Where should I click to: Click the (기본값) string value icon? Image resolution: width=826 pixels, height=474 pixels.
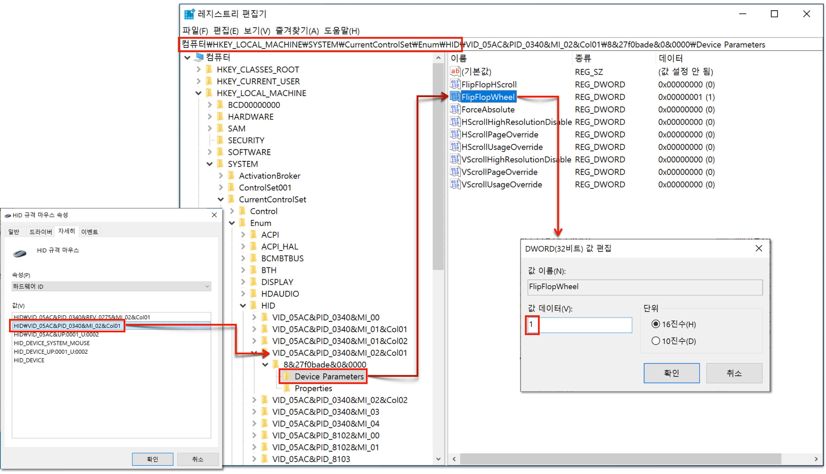tap(455, 71)
